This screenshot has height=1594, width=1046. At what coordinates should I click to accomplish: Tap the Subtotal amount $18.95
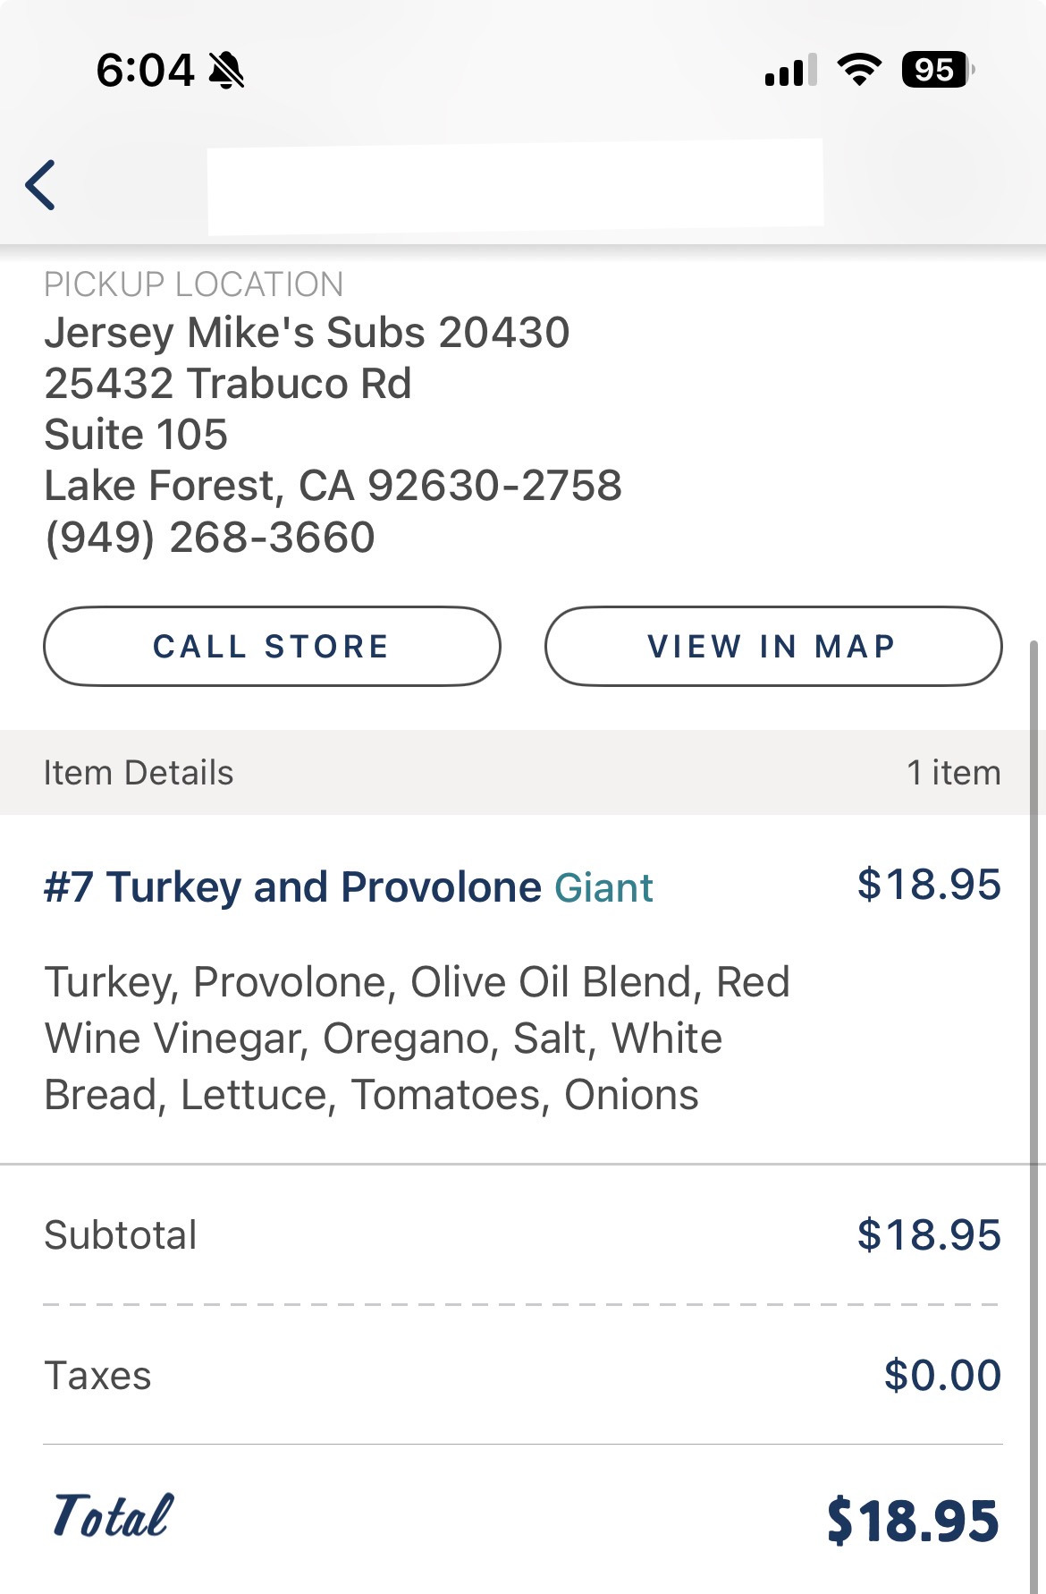point(928,1235)
